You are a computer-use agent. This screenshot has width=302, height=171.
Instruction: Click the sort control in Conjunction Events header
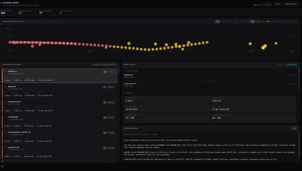click(x=105, y=65)
